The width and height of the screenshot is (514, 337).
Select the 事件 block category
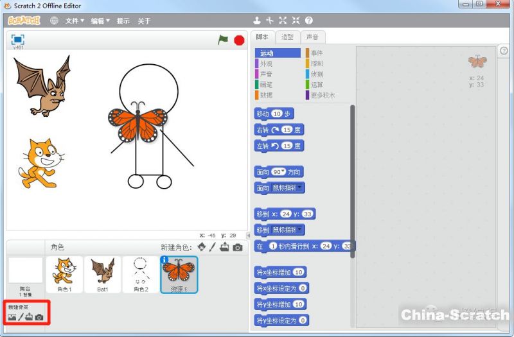pyautogui.click(x=317, y=53)
